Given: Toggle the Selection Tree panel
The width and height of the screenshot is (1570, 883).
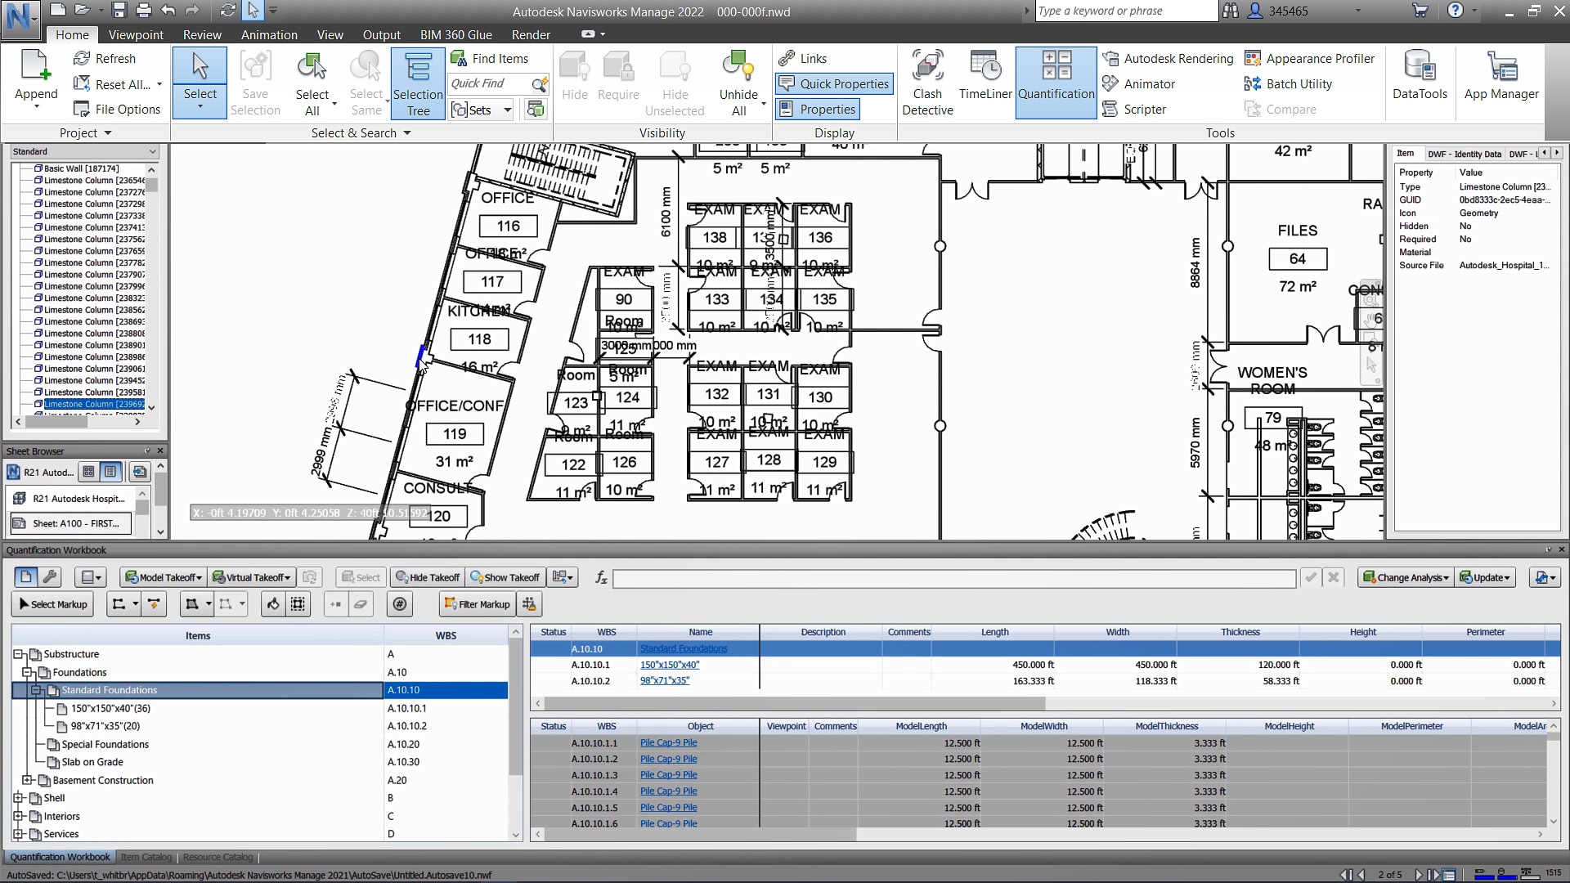Looking at the screenshot, I should coord(418,83).
